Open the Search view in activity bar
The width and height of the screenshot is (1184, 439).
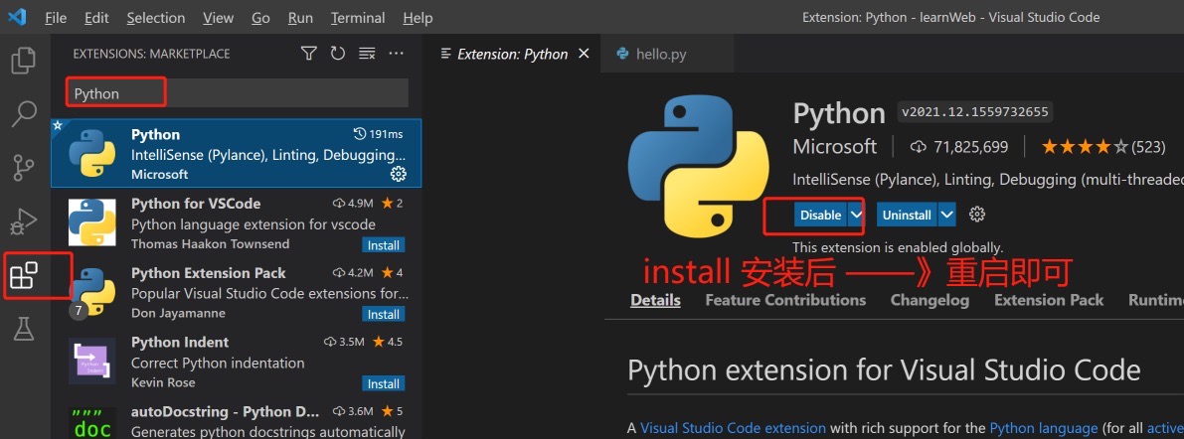point(24,114)
